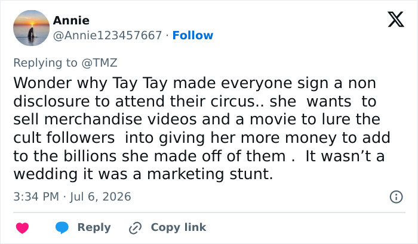Screen dimensions: 418x244
Task: Click the Reply text label
Action: point(94,227)
